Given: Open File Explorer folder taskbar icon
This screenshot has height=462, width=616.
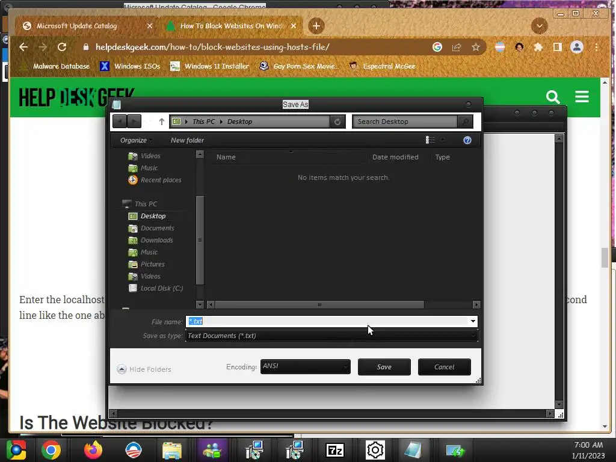Looking at the screenshot, I should pyautogui.click(x=171, y=451).
